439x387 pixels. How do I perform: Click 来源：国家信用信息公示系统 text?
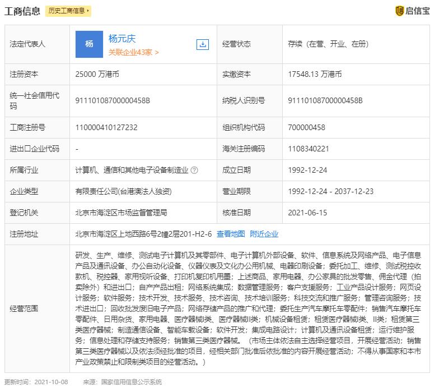coord(122,381)
